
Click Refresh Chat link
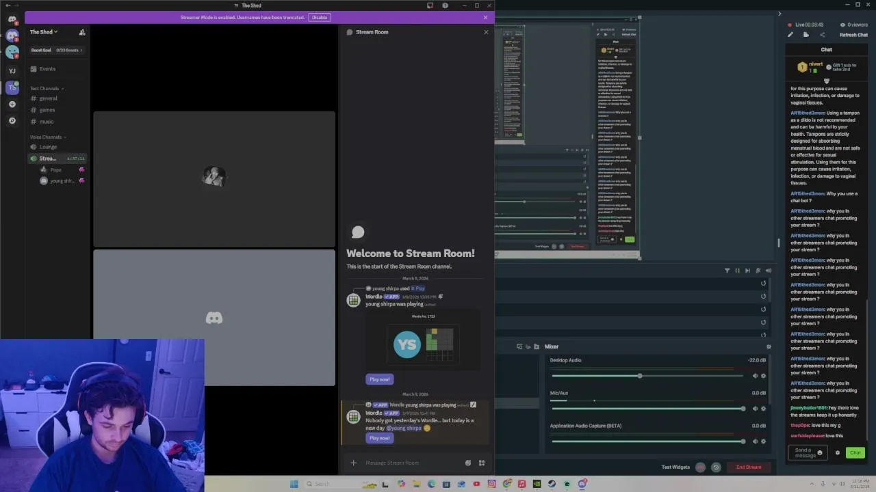(853, 35)
